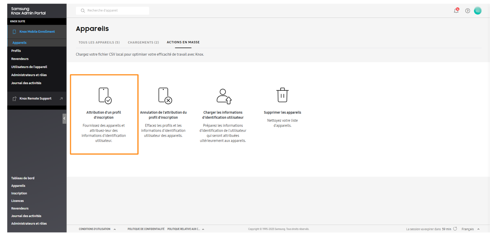Click the device X unassign profile icon
Image resolution: width=499 pixels, height=237 pixels.
165,95
